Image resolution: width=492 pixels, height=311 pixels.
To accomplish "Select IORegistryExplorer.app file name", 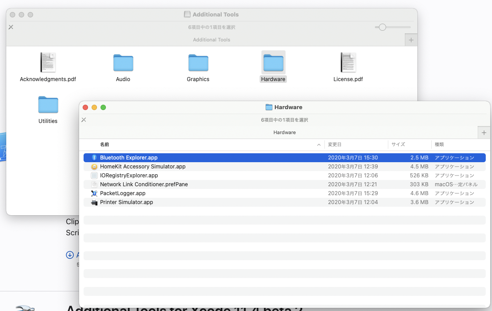I will pos(129,176).
